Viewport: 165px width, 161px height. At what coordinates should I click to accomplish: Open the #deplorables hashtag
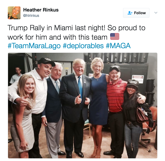[83, 46]
